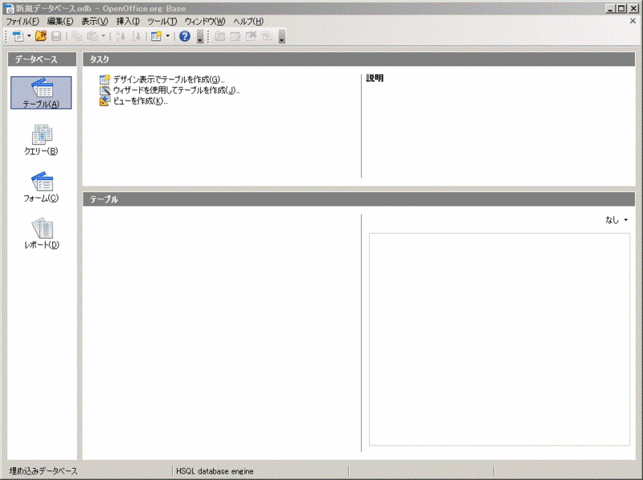The width and height of the screenshot is (643, 480).
Task: Click the blue Help question mark icon
Action: point(185,37)
